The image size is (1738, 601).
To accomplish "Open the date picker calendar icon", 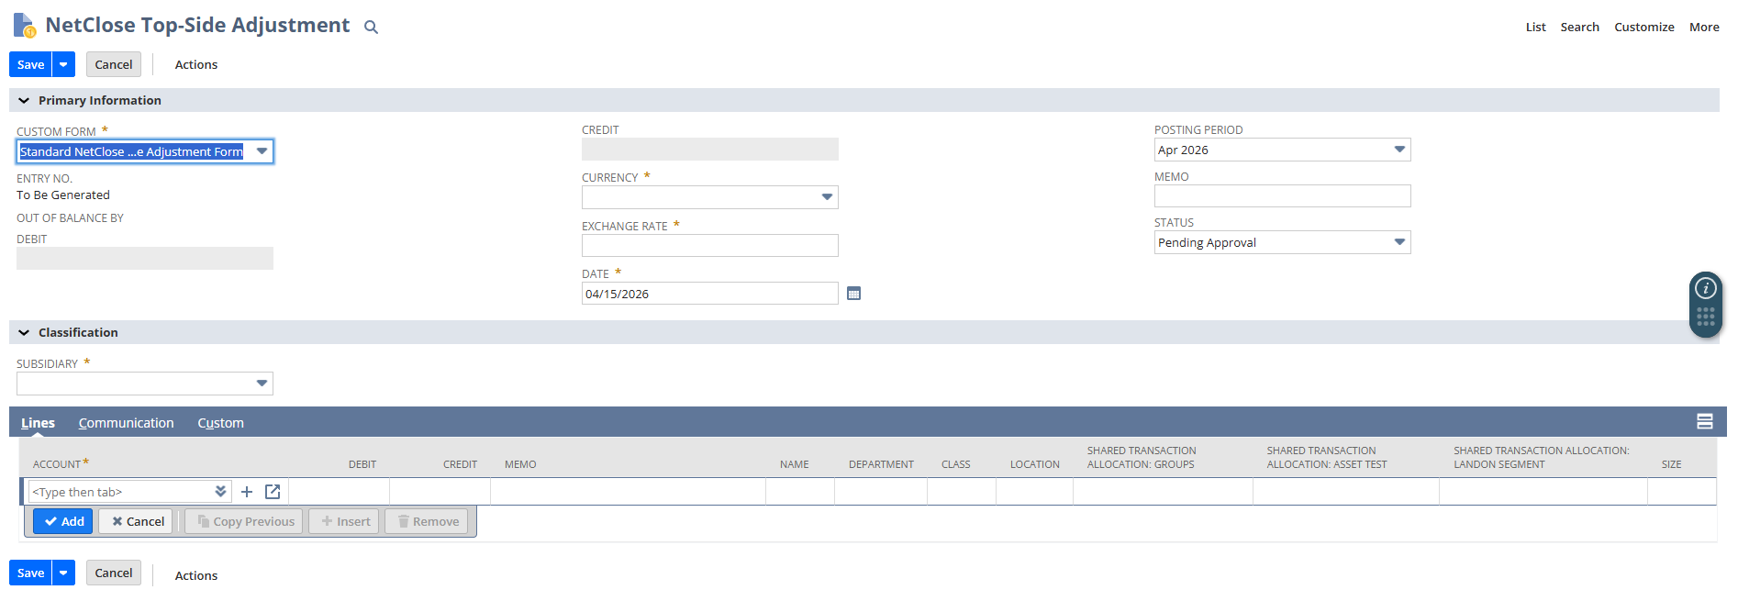I will 853,294.
